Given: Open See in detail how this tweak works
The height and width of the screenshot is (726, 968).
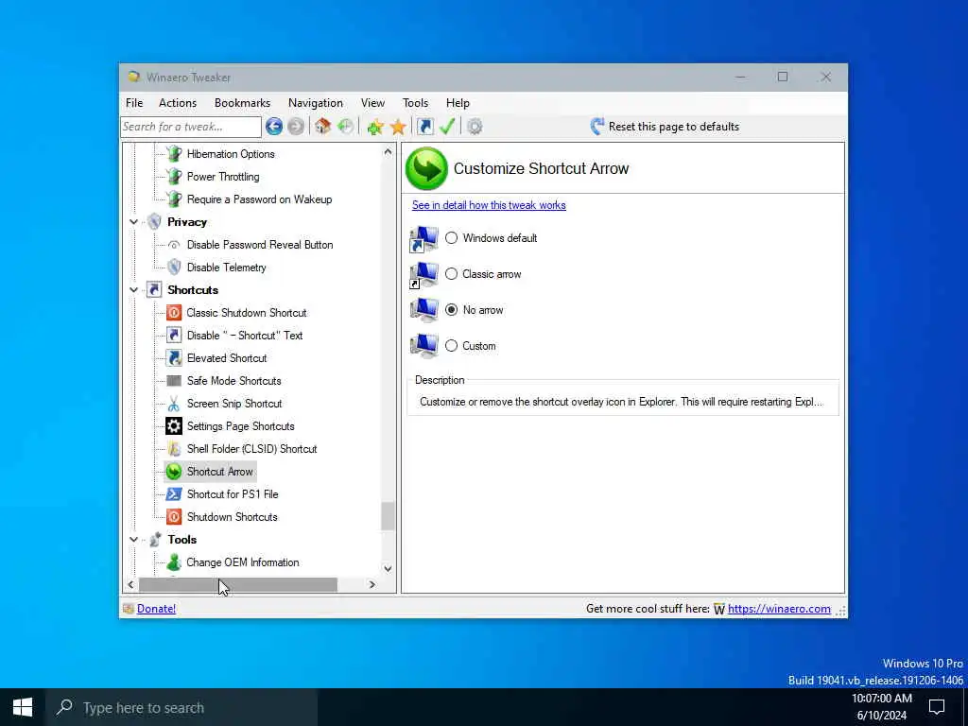Looking at the screenshot, I should [489, 205].
